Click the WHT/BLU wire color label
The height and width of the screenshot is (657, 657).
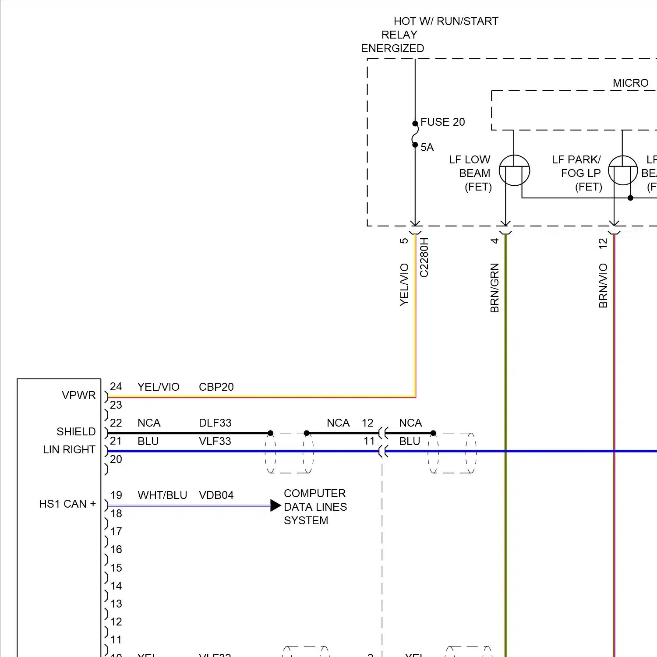pyautogui.click(x=162, y=495)
